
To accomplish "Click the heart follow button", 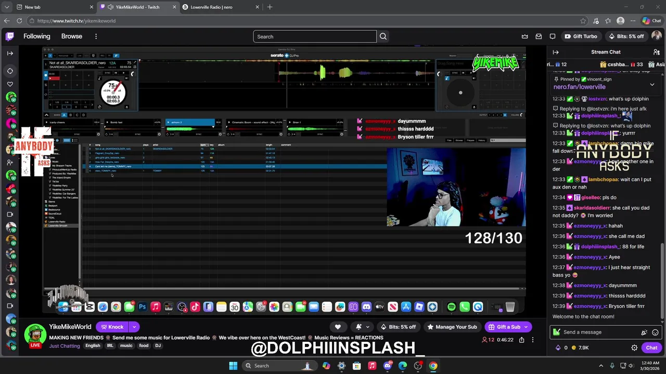I will point(338,327).
